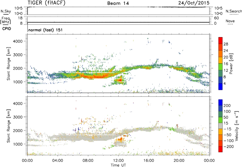Click the "04:00" time axis label

click(58, 161)
